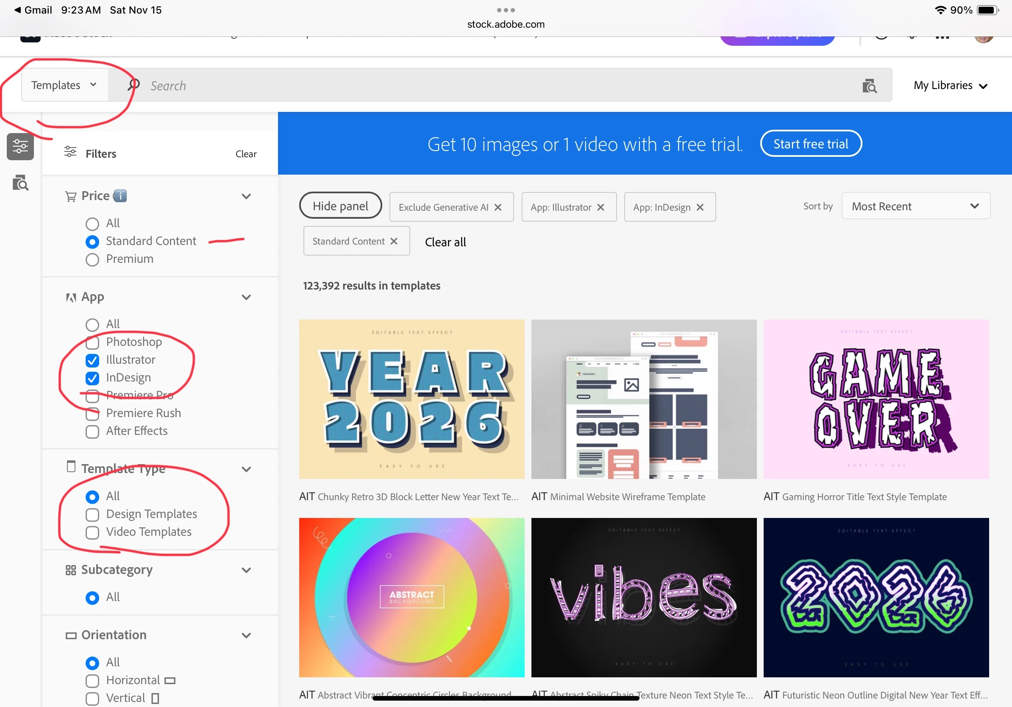Tap the Back to Gmail arrow

(18, 10)
